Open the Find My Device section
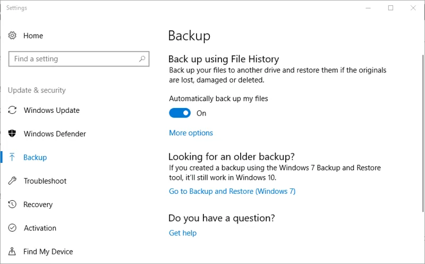This screenshot has height=264, width=425. (x=48, y=252)
